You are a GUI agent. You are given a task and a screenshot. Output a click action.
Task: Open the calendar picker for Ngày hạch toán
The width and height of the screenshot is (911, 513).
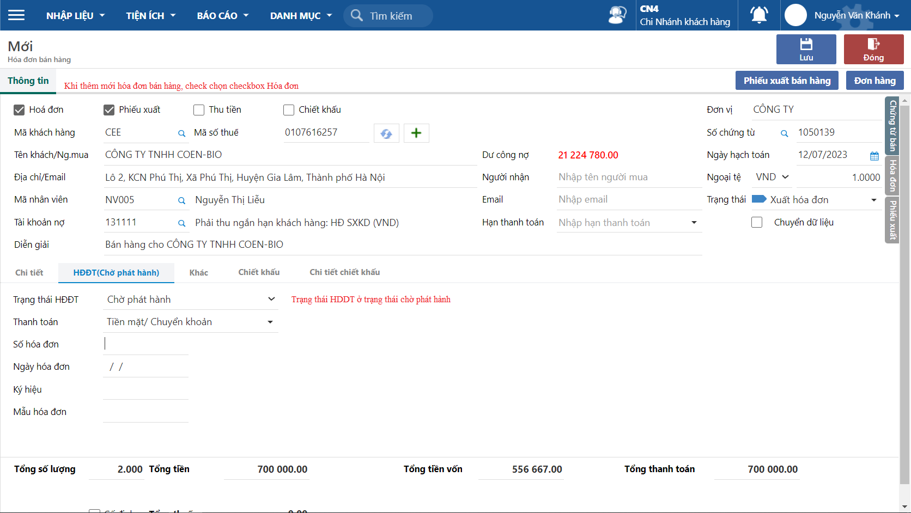[874, 156]
